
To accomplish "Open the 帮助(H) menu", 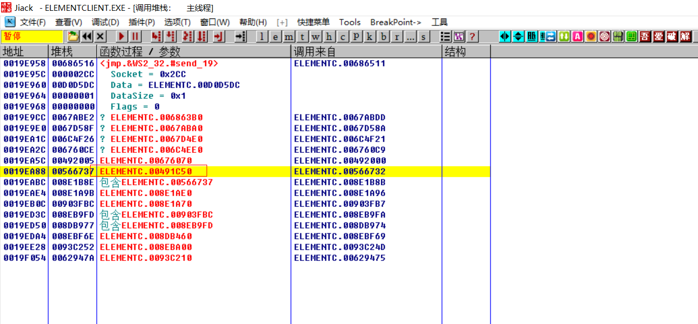I will (x=253, y=22).
